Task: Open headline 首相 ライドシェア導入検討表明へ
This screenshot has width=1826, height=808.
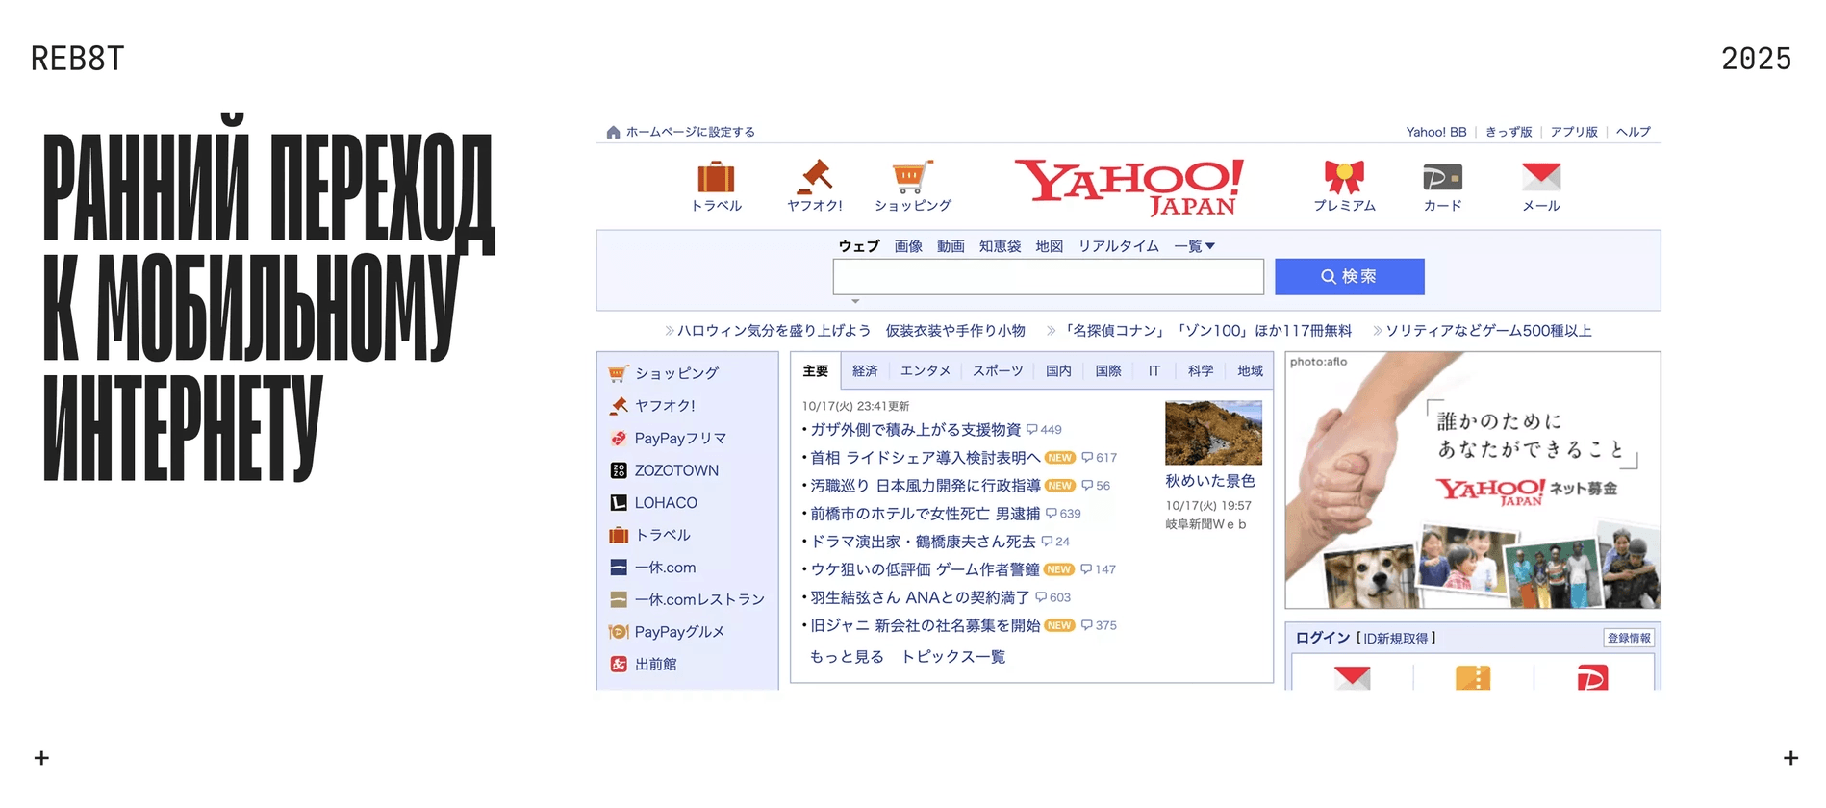Action: click(926, 458)
